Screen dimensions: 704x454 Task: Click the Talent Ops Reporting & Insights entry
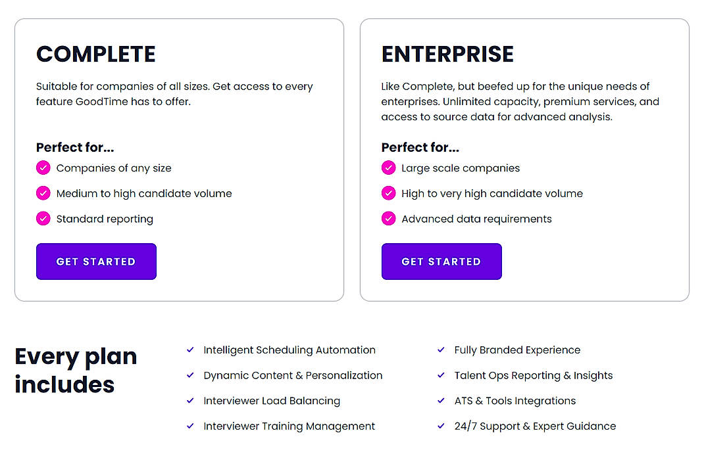(x=533, y=375)
